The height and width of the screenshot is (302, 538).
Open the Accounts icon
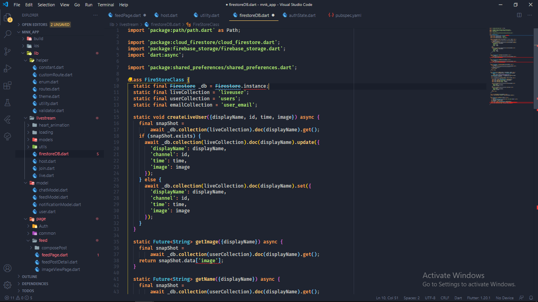coord(7,268)
